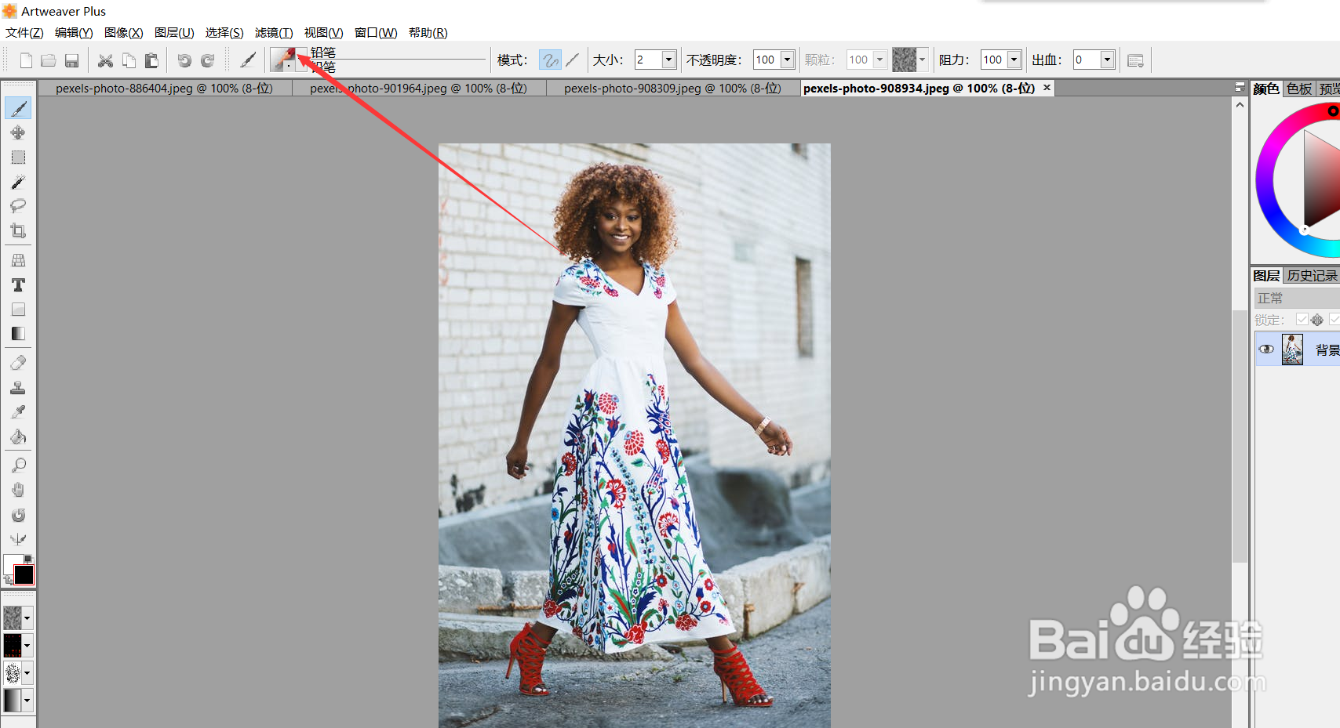Open the paper texture dropdown in options bar

click(922, 60)
